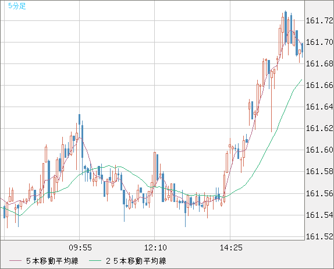Click the 14:25 time axis label
Screen dimensions: 334x269
click(x=231, y=247)
